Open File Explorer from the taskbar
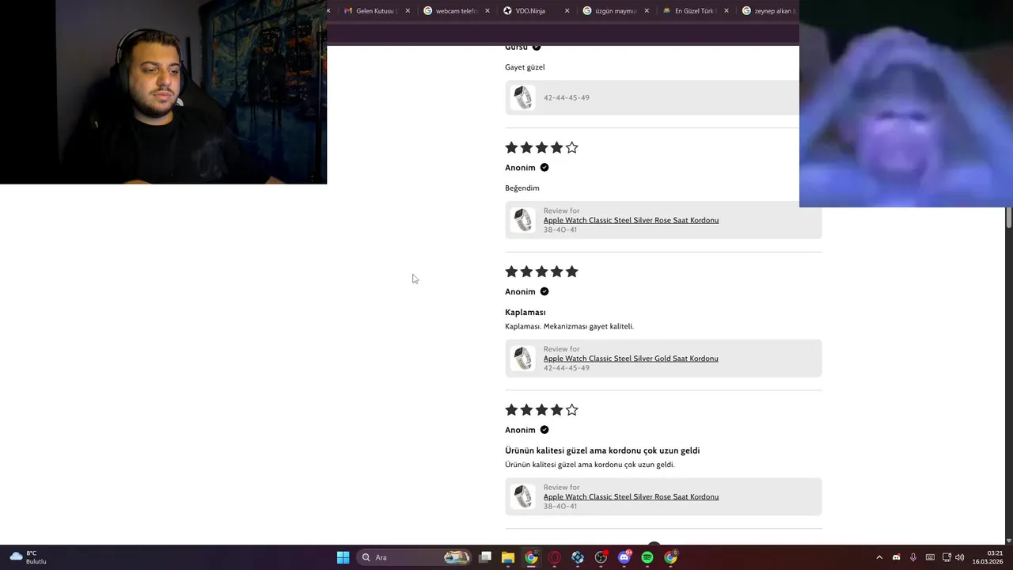 pos(508,557)
